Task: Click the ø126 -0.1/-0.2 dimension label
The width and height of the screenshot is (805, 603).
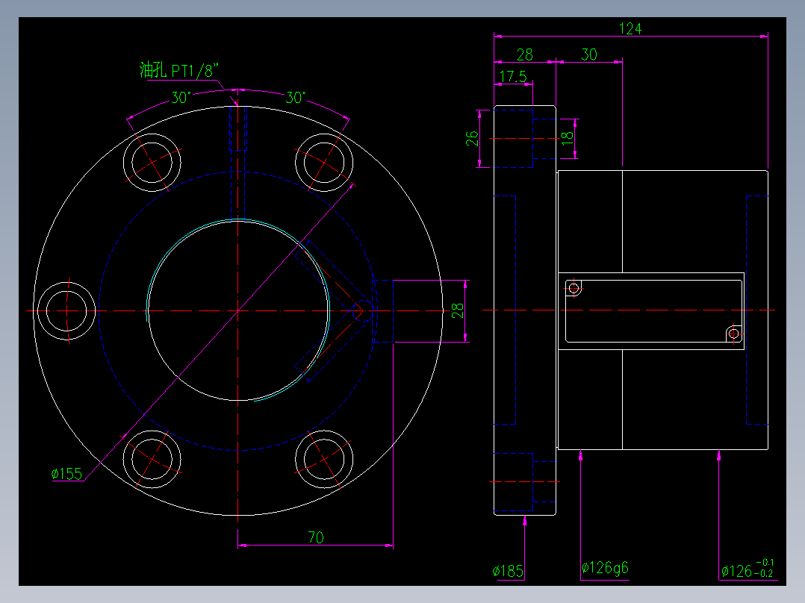Action: coord(747,569)
